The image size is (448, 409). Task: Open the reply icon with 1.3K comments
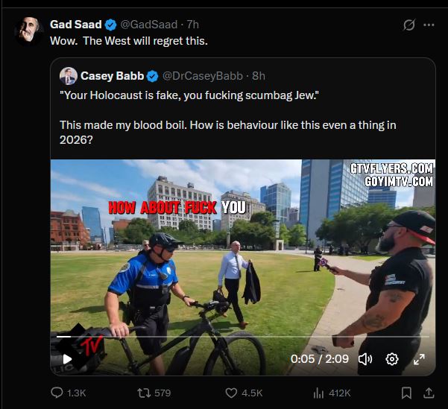(x=57, y=393)
